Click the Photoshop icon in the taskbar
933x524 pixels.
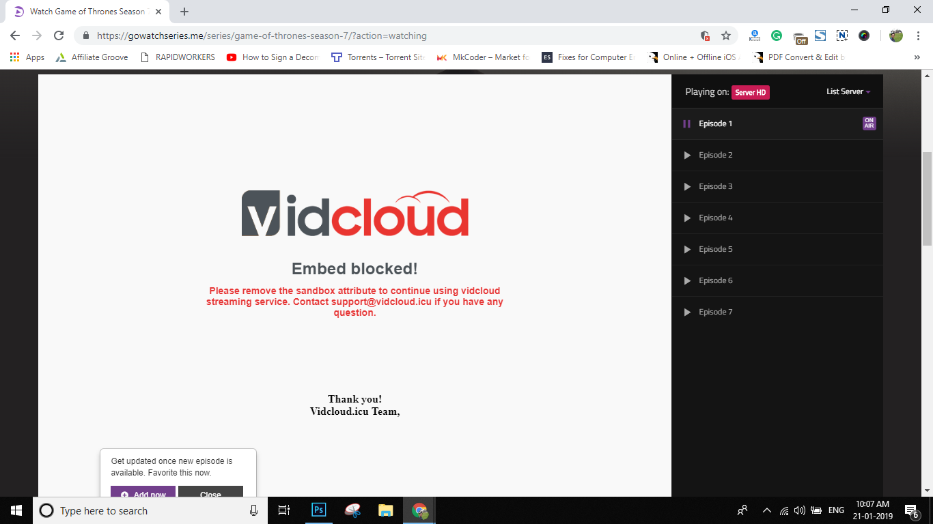[319, 510]
